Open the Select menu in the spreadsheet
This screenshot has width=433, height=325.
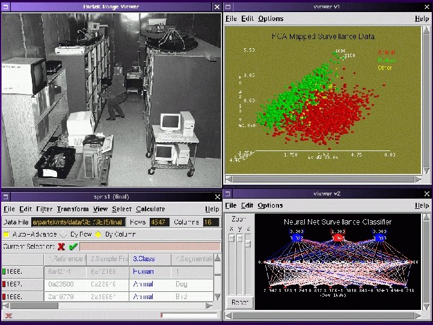coord(121,209)
